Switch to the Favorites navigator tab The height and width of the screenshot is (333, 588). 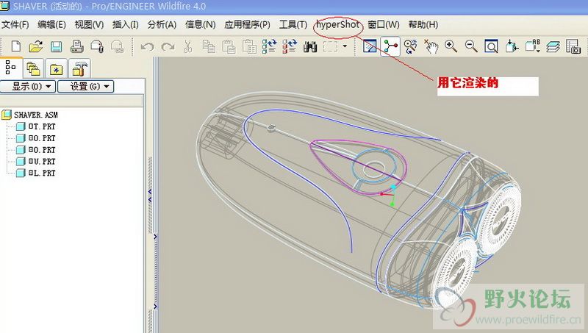[57, 69]
